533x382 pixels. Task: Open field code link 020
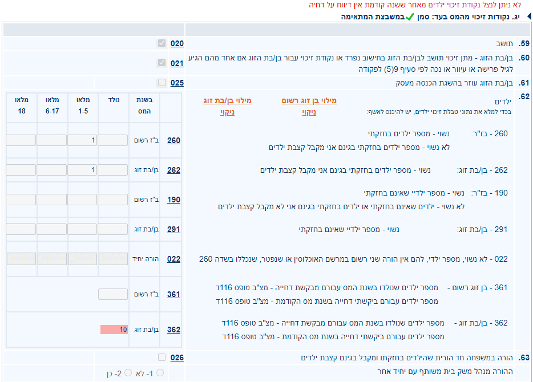coord(177,43)
